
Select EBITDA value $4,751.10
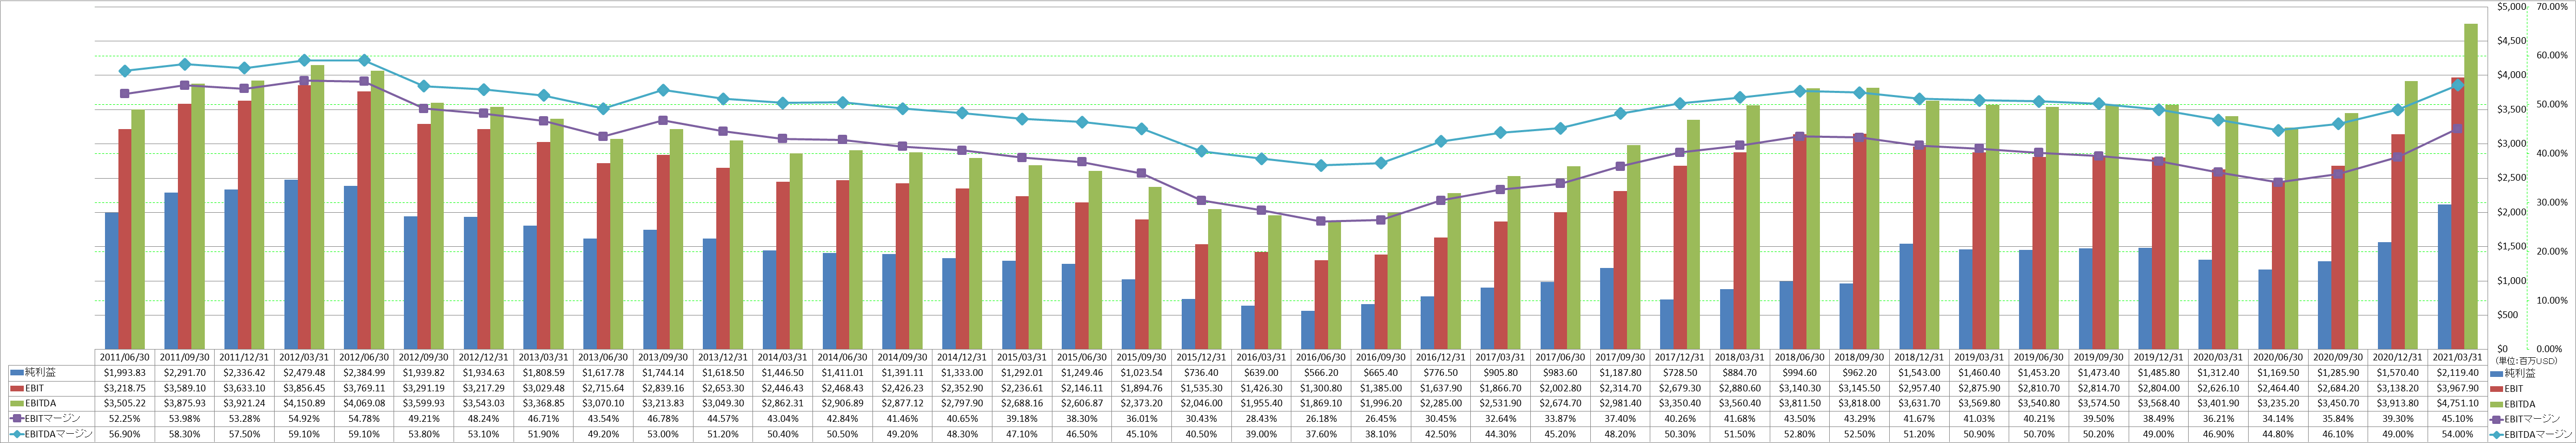2459,403
